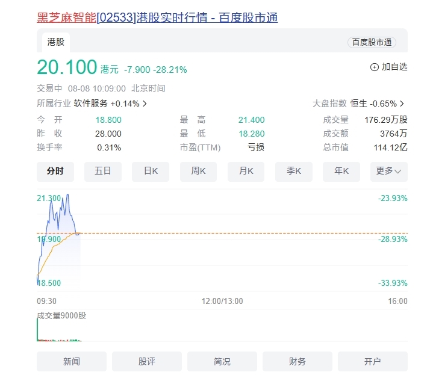
Task: Select the 港股 tab
Action: tap(56, 42)
